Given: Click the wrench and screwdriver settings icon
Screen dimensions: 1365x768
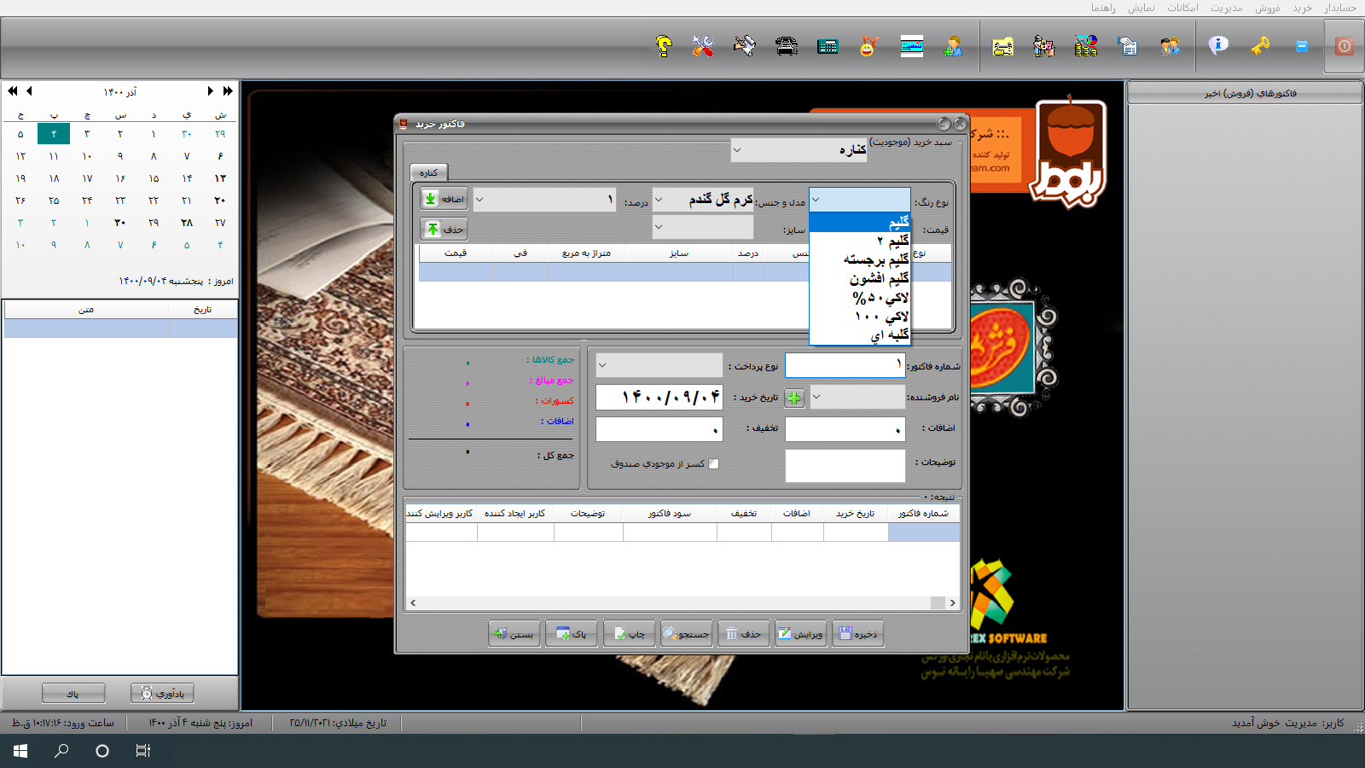Looking at the screenshot, I should [x=703, y=46].
